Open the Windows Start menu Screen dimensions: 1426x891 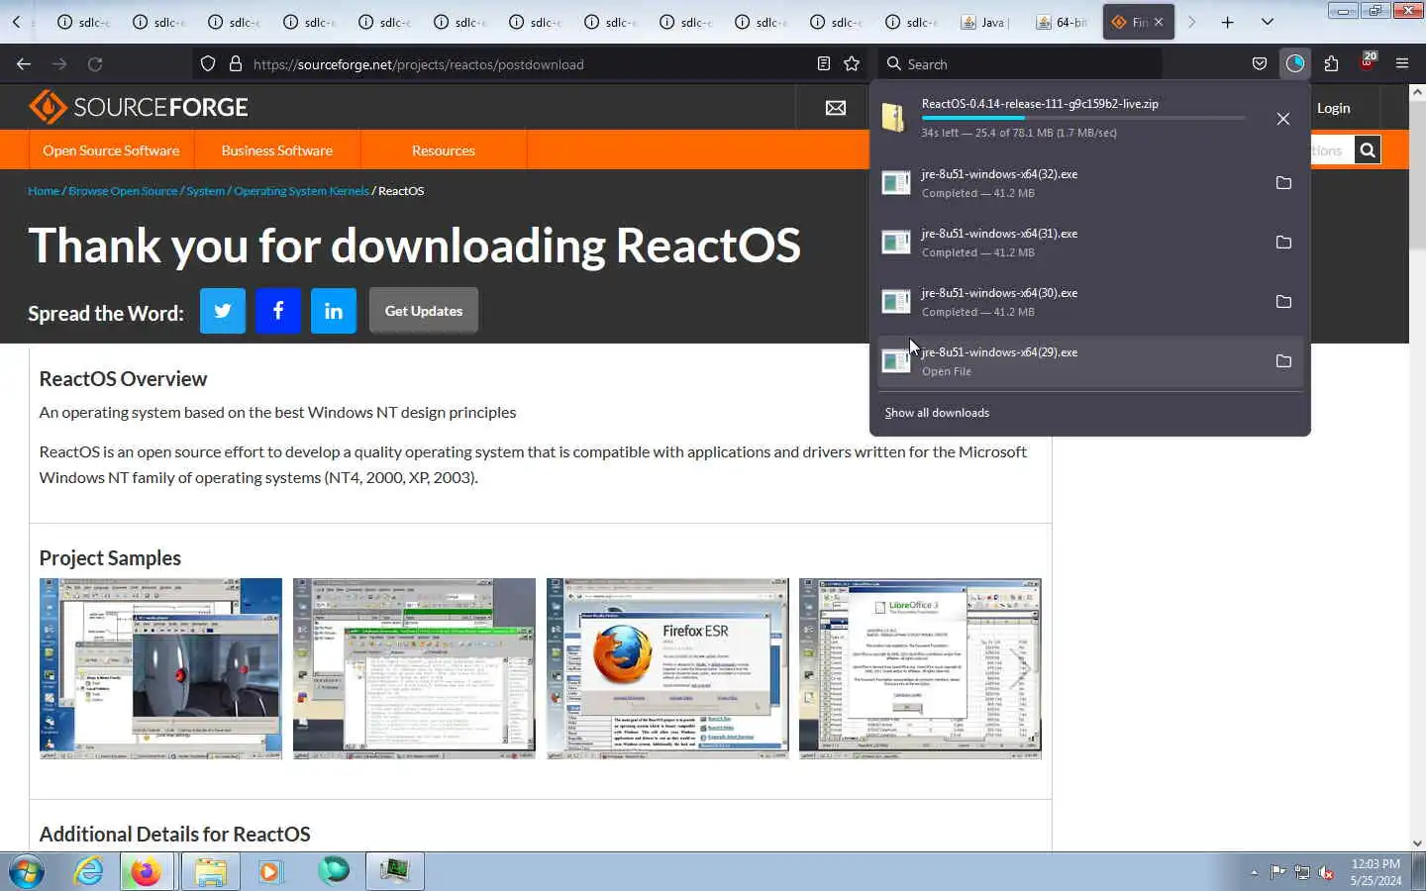pyautogui.click(x=27, y=871)
